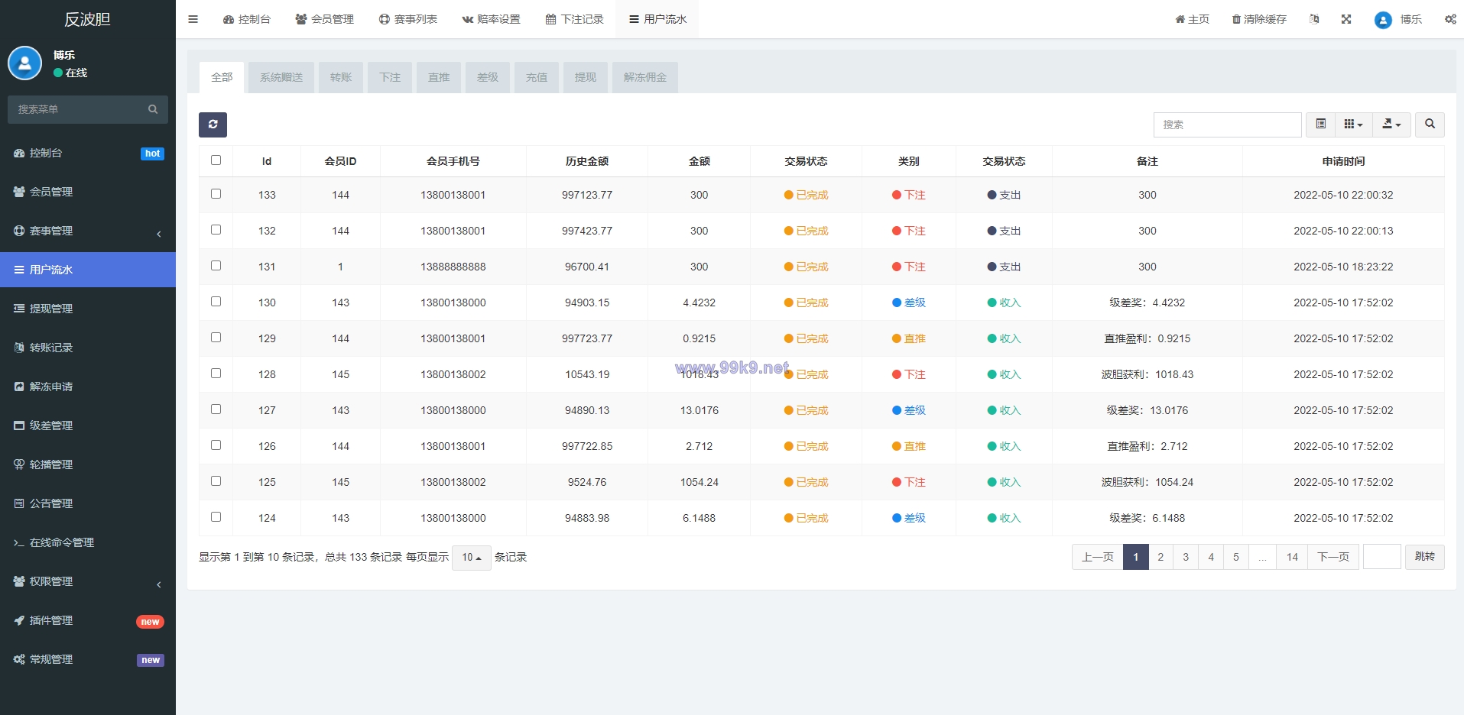This screenshot has width=1464, height=715.
Task: Go to page 2 in pagination
Action: pyautogui.click(x=1160, y=557)
